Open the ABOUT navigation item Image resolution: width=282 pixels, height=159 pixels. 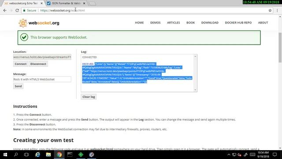[x=263, y=23]
